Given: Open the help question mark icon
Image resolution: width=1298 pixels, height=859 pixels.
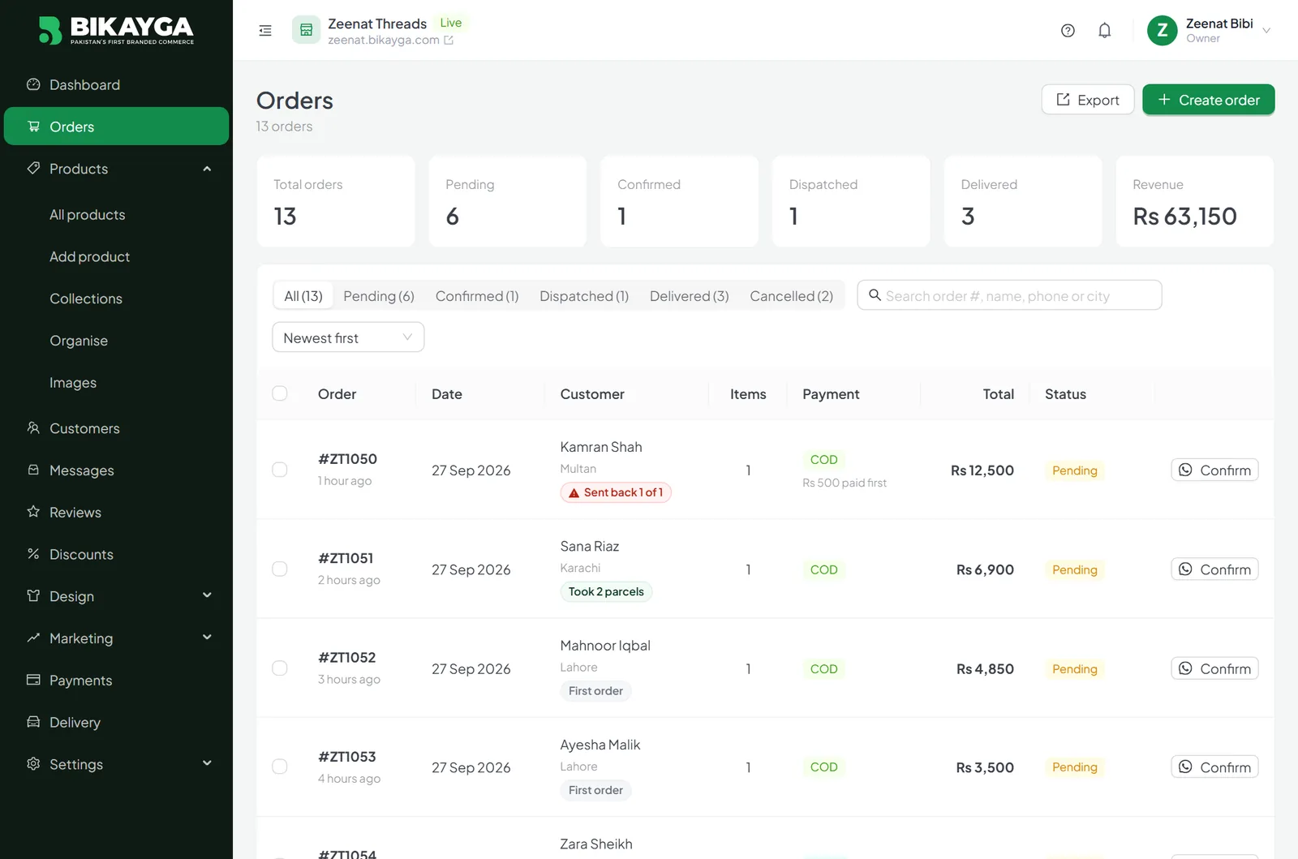Looking at the screenshot, I should click(1068, 31).
